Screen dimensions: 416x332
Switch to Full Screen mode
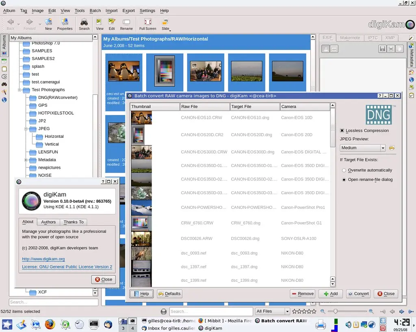(x=147, y=24)
